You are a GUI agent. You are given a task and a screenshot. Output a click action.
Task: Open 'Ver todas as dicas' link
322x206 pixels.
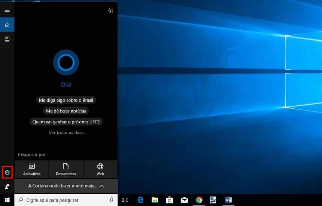[67, 133]
